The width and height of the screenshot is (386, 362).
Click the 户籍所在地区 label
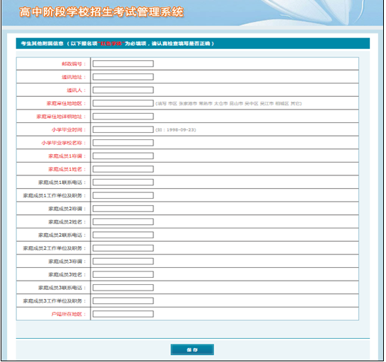pyautogui.click(x=69, y=314)
